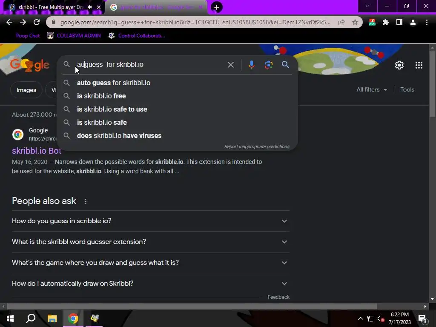Show hidden system tray icons
The image size is (436, 327).
click(x=360, y=318)
